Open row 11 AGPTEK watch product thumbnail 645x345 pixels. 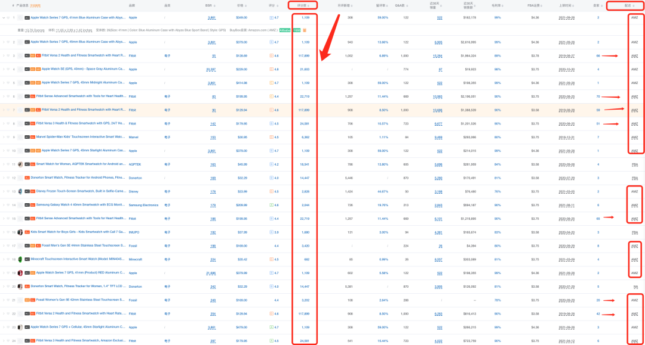[x=20, y=164]
